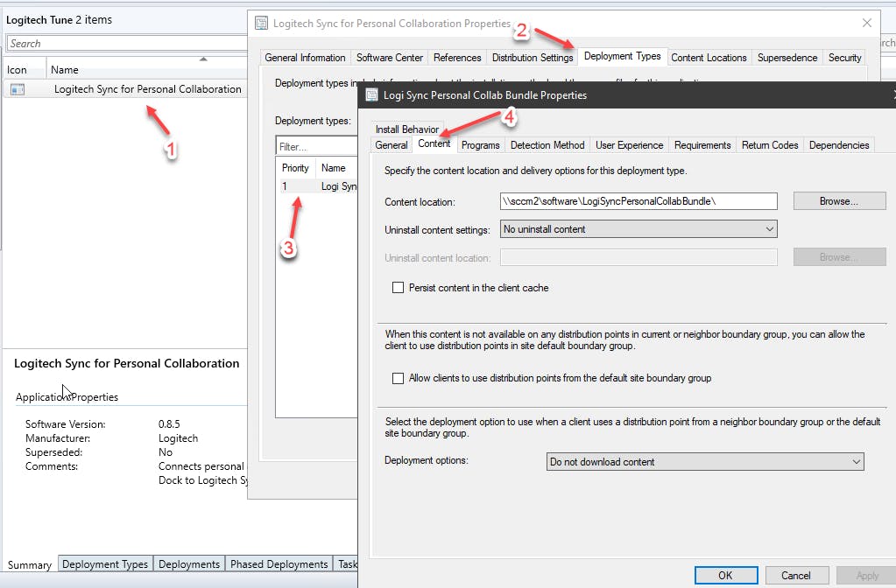Select the Install Behavior tab
Image resolution: width=896 pixels, height=588 pixels.
(x=407, y=129)
